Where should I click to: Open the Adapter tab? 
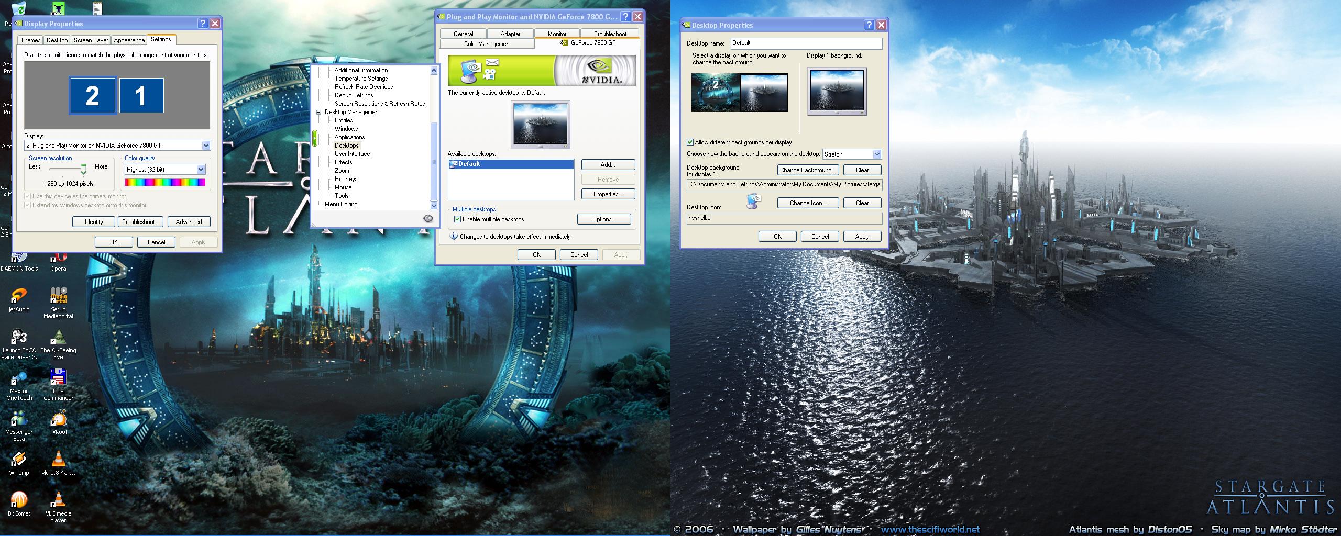[510, 33]
